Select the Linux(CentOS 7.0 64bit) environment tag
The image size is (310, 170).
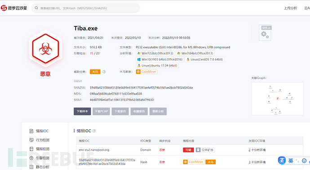204,59
